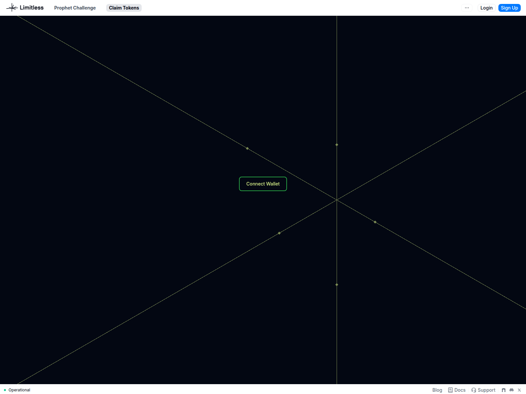
Task: Click the Limitless wordmark text
Action: point(32,7)
